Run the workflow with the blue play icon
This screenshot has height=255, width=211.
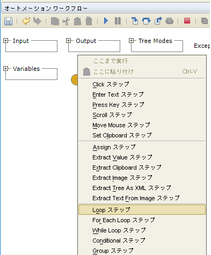tap(106, 21)
